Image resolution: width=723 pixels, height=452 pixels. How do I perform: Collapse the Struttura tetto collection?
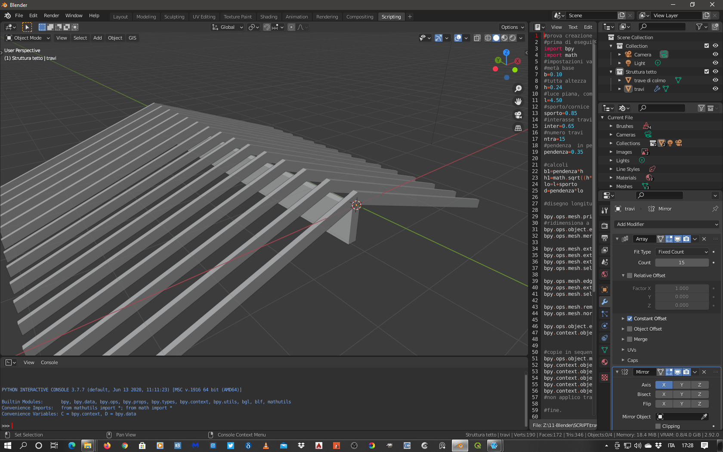(611, 72)
